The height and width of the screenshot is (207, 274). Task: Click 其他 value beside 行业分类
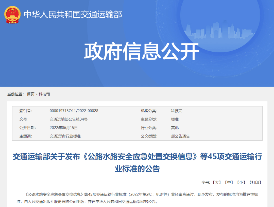coord(175,128)
